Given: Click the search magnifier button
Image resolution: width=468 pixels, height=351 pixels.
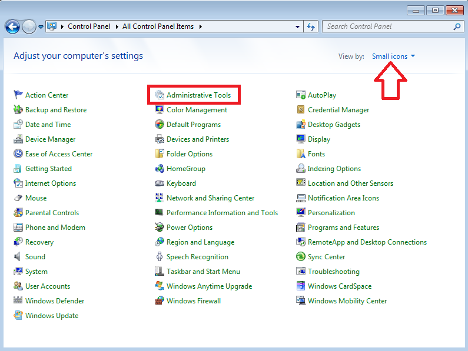Looking at the screenshot, I should (457, 26).
